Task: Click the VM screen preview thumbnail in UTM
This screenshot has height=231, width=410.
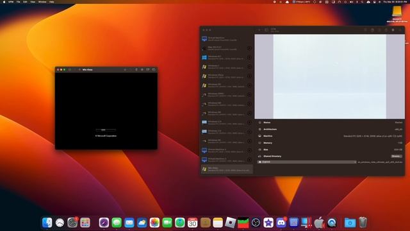Action: [330, 76]
